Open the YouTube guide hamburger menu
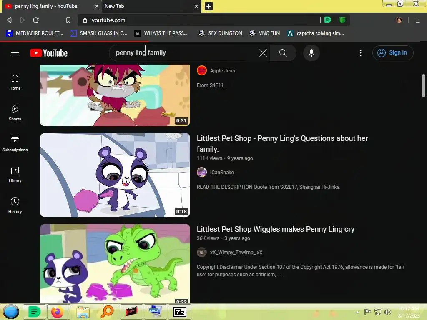Viewport: 427px width, 320px height. pyautogui.click(x=15, y=53)
